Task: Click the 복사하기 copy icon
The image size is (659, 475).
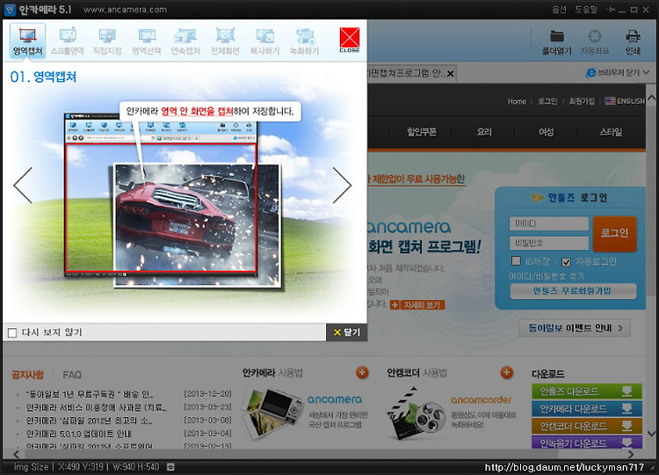Action: point(264,41)
